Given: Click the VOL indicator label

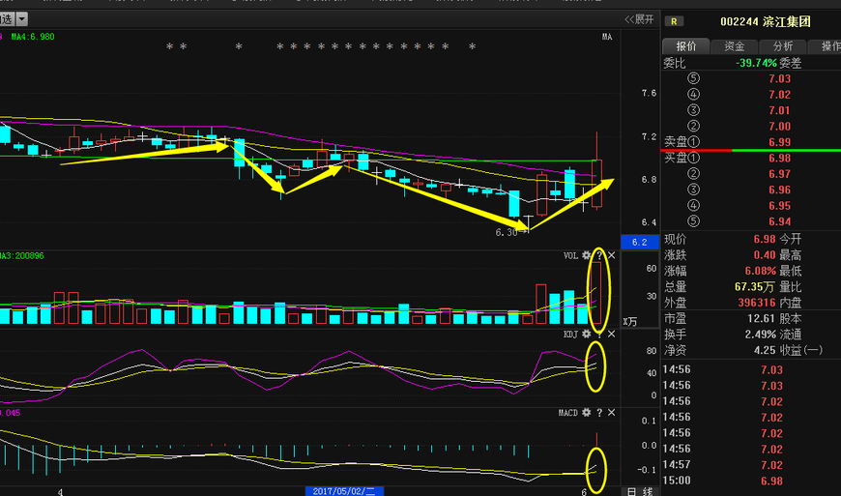Looking at the screenshot, I should tap(570, 256).
